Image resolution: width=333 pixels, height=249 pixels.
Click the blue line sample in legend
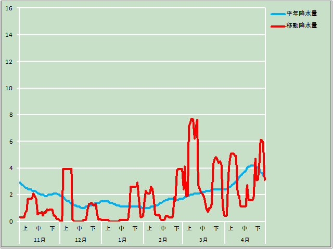click(278, 14)
